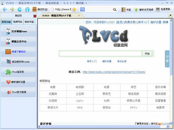Click the 免费注册 register link
Image resolution: width=174 pixels, height=130 pixels.
(x=130, y=22)
